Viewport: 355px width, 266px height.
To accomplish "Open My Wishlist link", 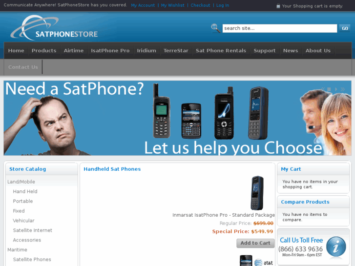I will point(172,5).
